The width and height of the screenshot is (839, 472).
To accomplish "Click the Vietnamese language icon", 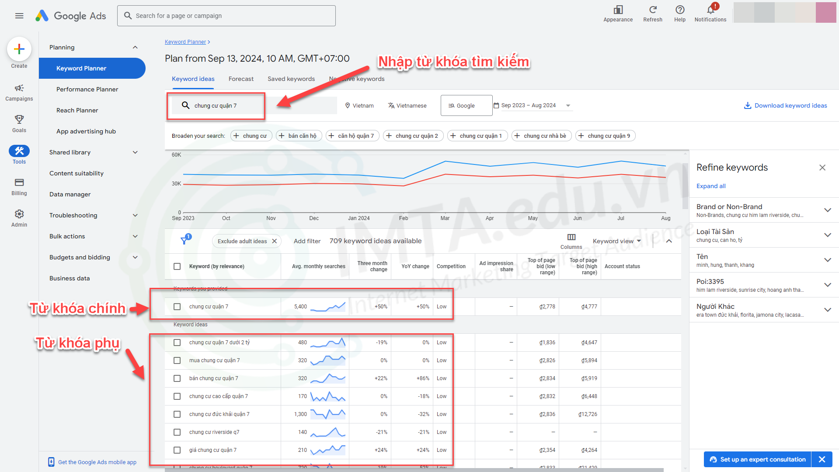I will tap(391, 105).
